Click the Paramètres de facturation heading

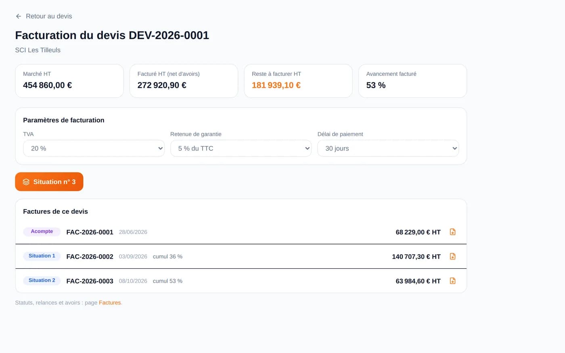pos(64,120)
